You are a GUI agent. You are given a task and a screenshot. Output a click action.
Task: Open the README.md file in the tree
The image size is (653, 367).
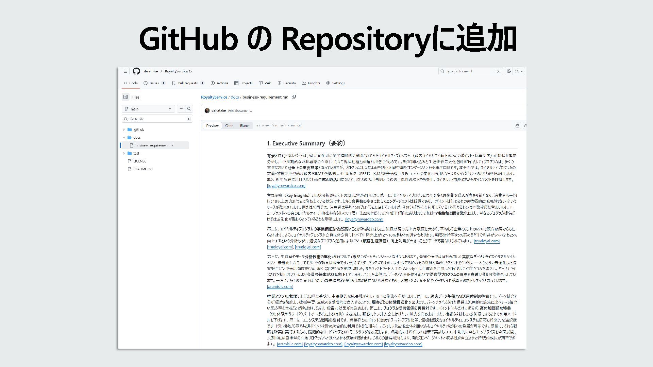(143, 169)
